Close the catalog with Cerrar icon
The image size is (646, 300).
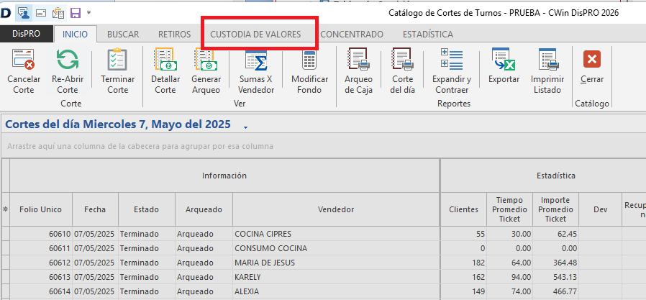tap(592, 59)
